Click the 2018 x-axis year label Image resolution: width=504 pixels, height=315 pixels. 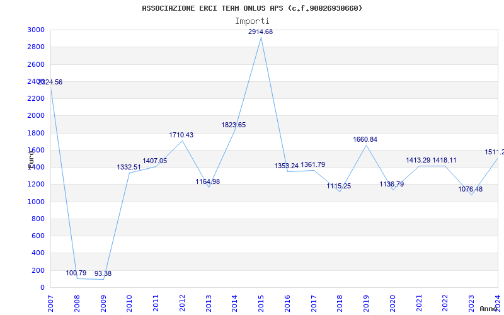click(x=340, y=304)
